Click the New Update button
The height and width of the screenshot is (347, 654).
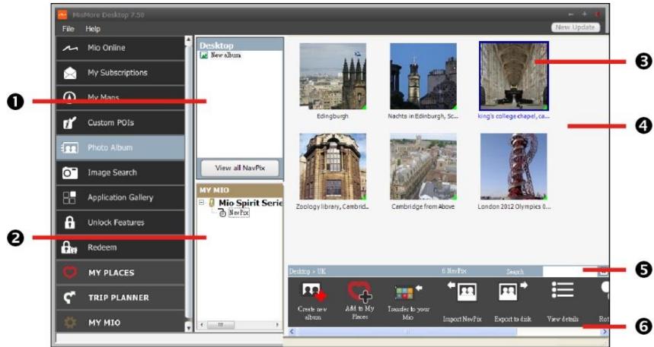pyautogui.click(x=575, y=27)
